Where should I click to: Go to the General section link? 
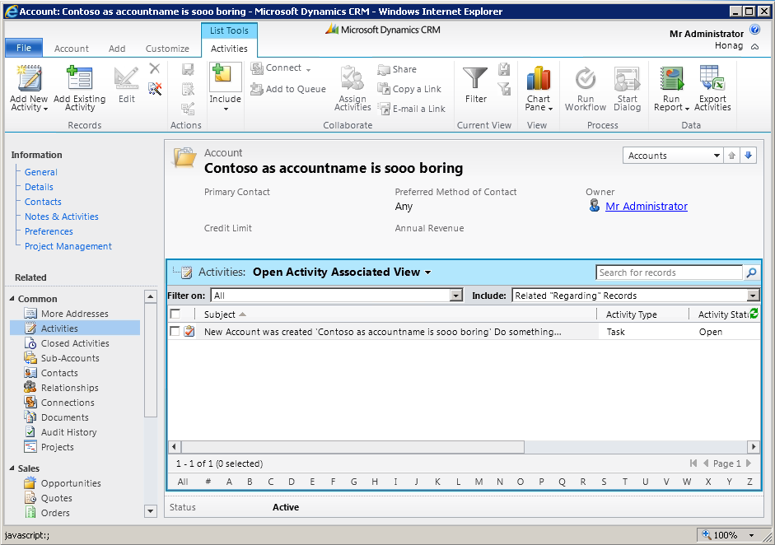pos(41,172)
